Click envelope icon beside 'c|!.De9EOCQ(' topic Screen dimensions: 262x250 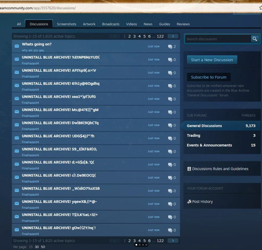[x=17, y=177]
